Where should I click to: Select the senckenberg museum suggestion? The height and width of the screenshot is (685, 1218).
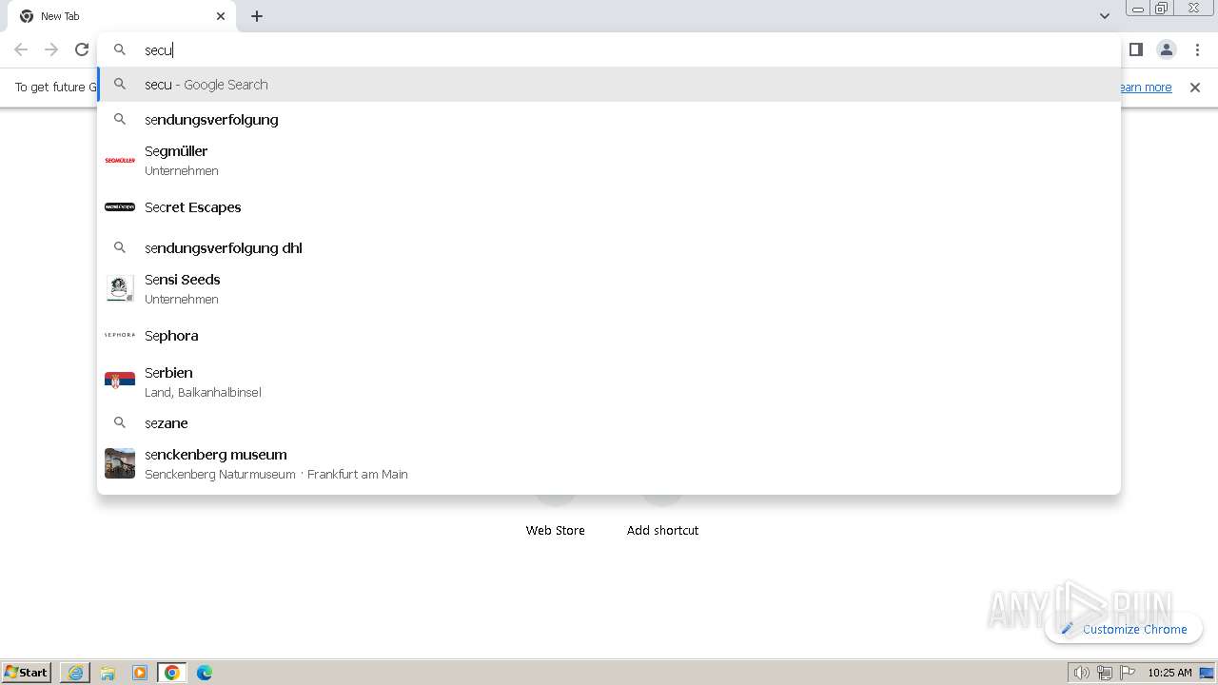click(609, 464)
